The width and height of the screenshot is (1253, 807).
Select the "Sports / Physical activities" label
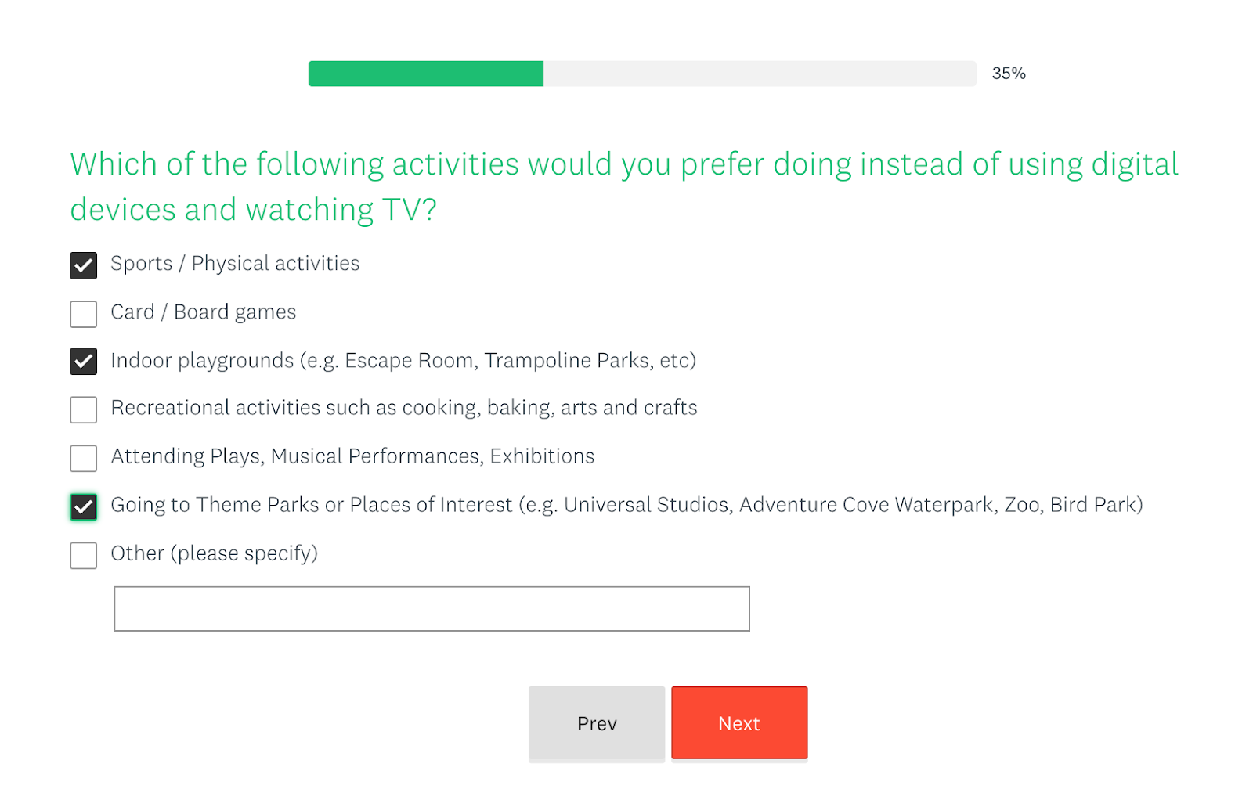(x=235, y=264)
